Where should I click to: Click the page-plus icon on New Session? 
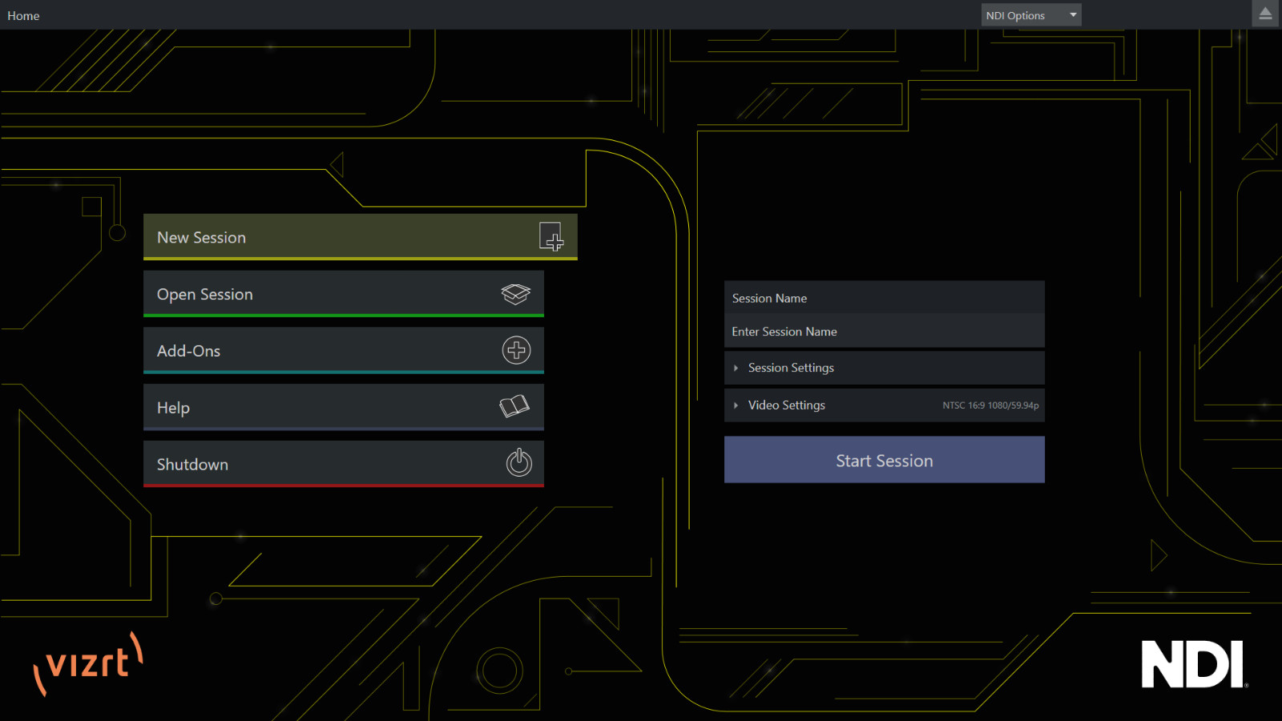550,237
